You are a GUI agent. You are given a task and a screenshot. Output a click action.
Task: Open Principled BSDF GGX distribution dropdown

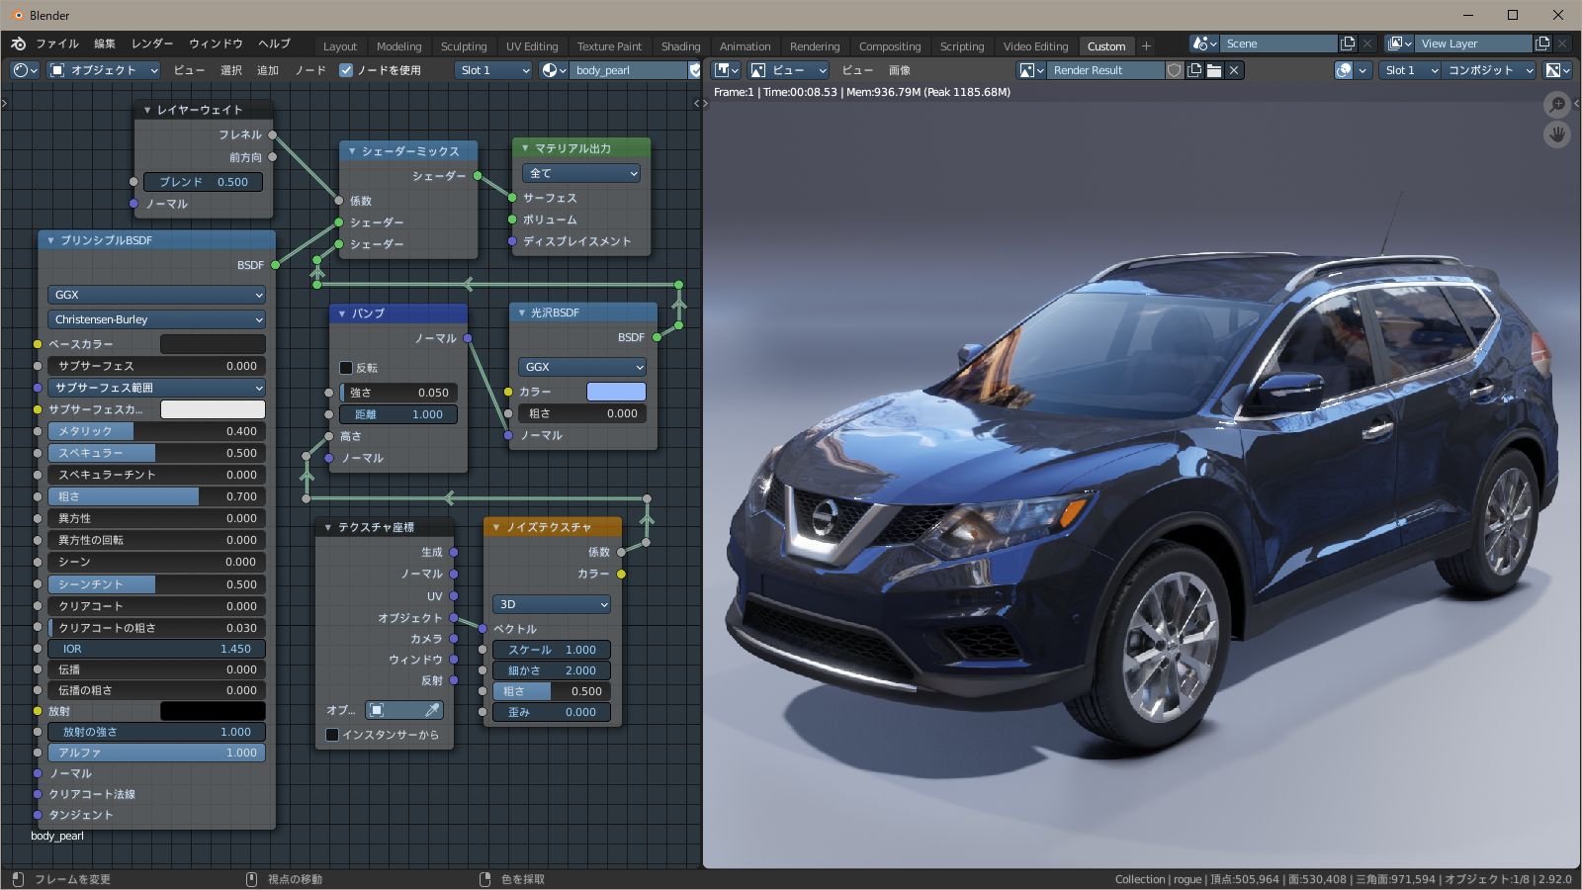pos(157,295)
